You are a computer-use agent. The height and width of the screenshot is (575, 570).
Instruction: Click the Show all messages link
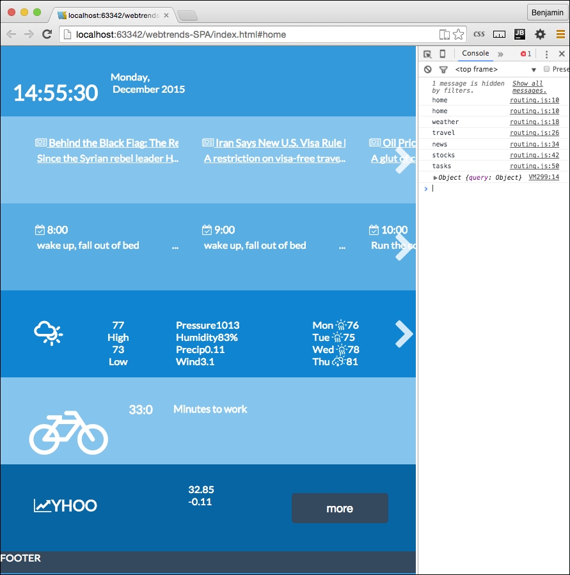tap(527, 86)
